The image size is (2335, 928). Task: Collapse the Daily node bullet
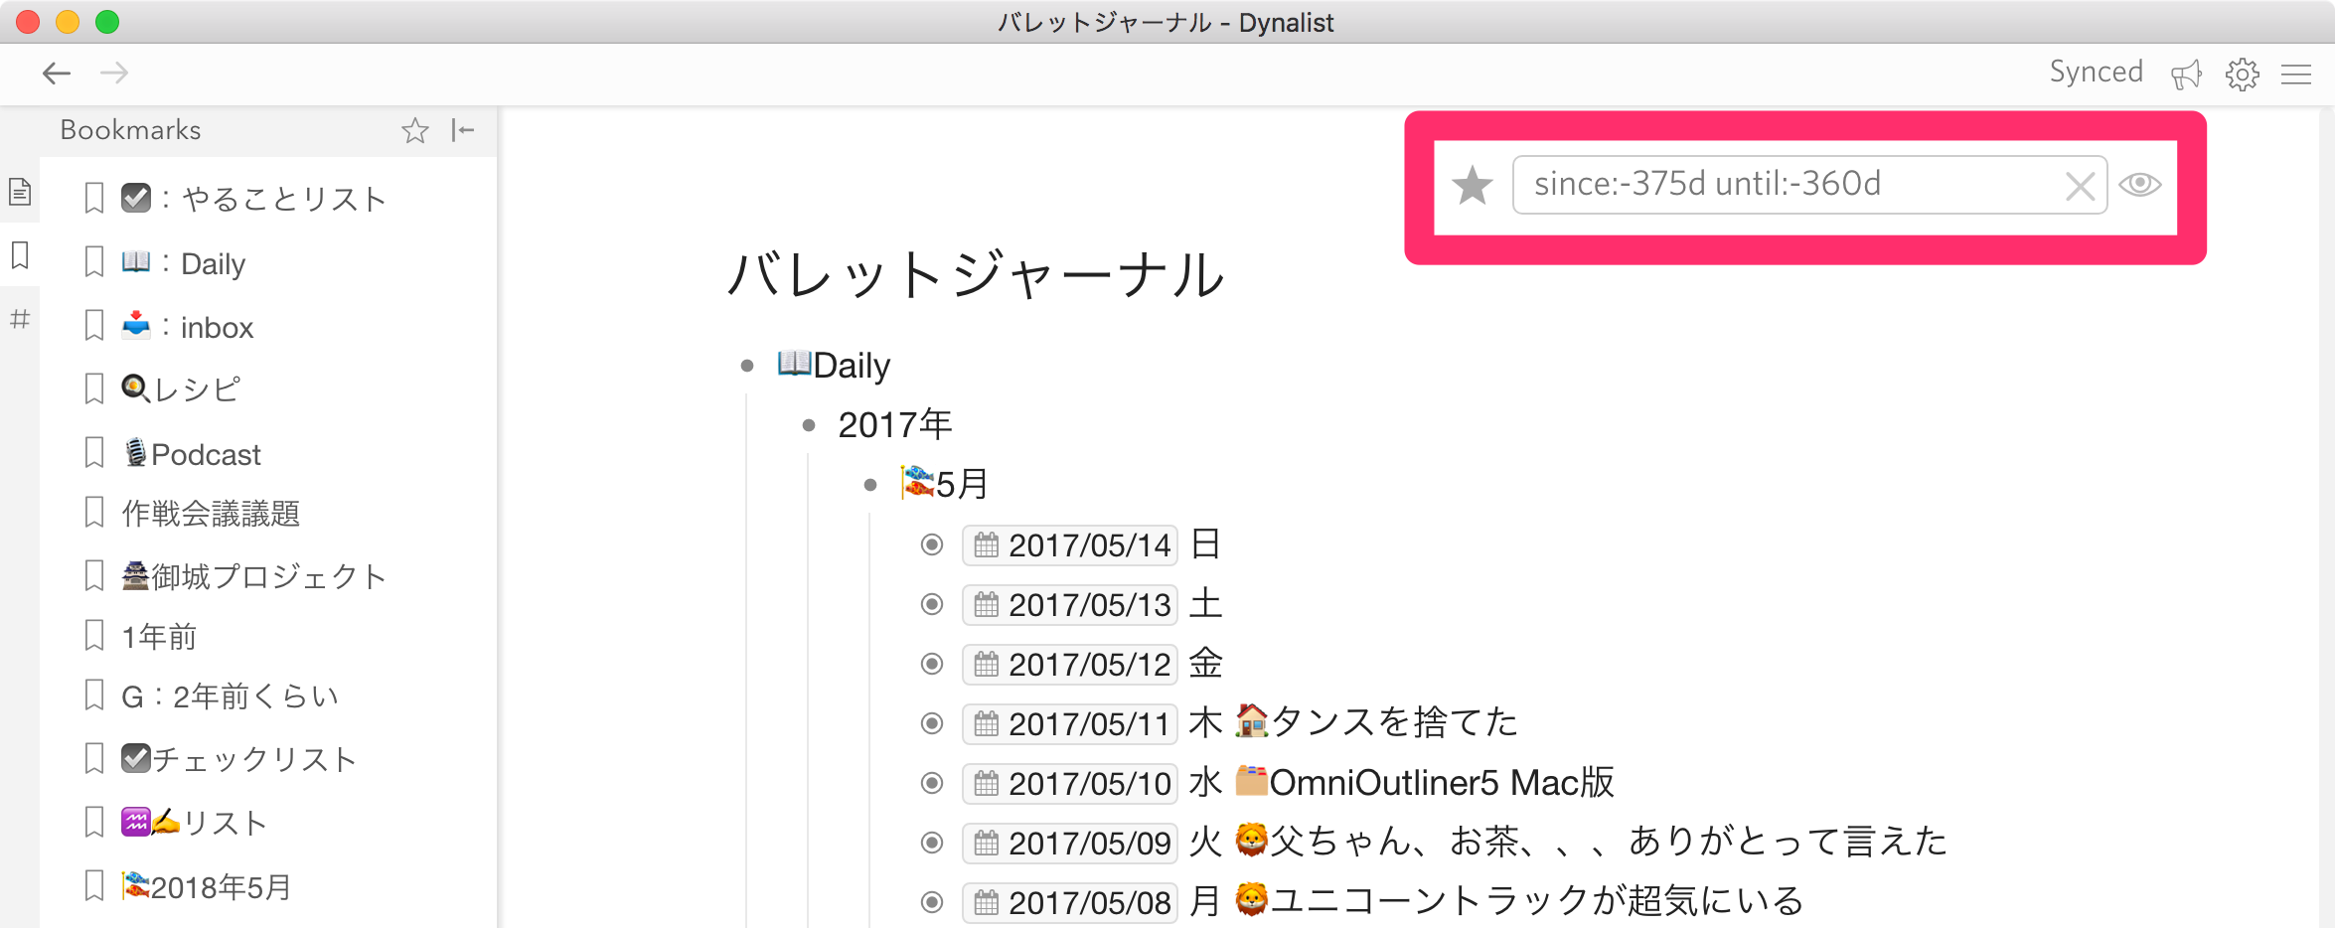(x=748, y=366)
